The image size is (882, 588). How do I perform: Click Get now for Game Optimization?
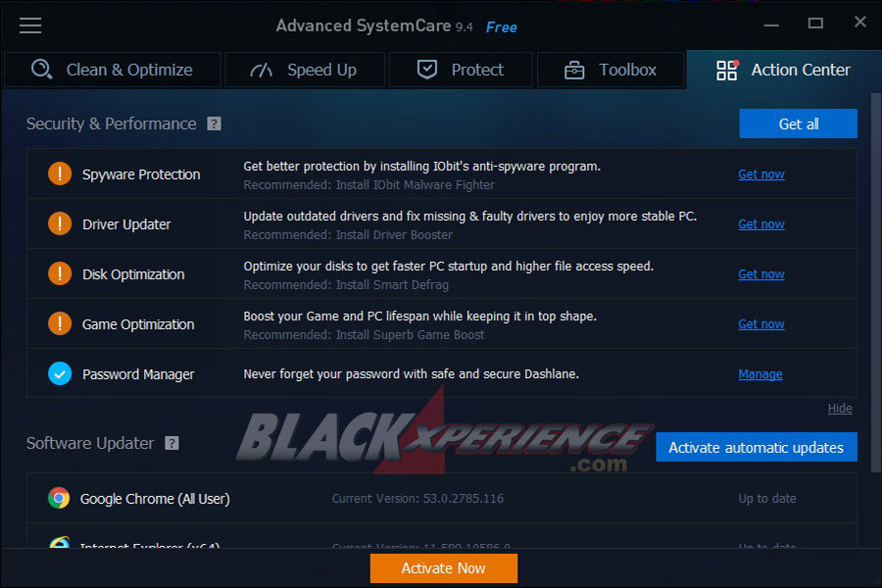(x=761, y=324)
